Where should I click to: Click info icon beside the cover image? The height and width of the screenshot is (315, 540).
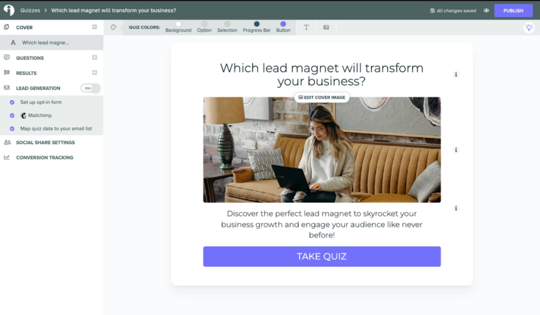pos(456,150)
